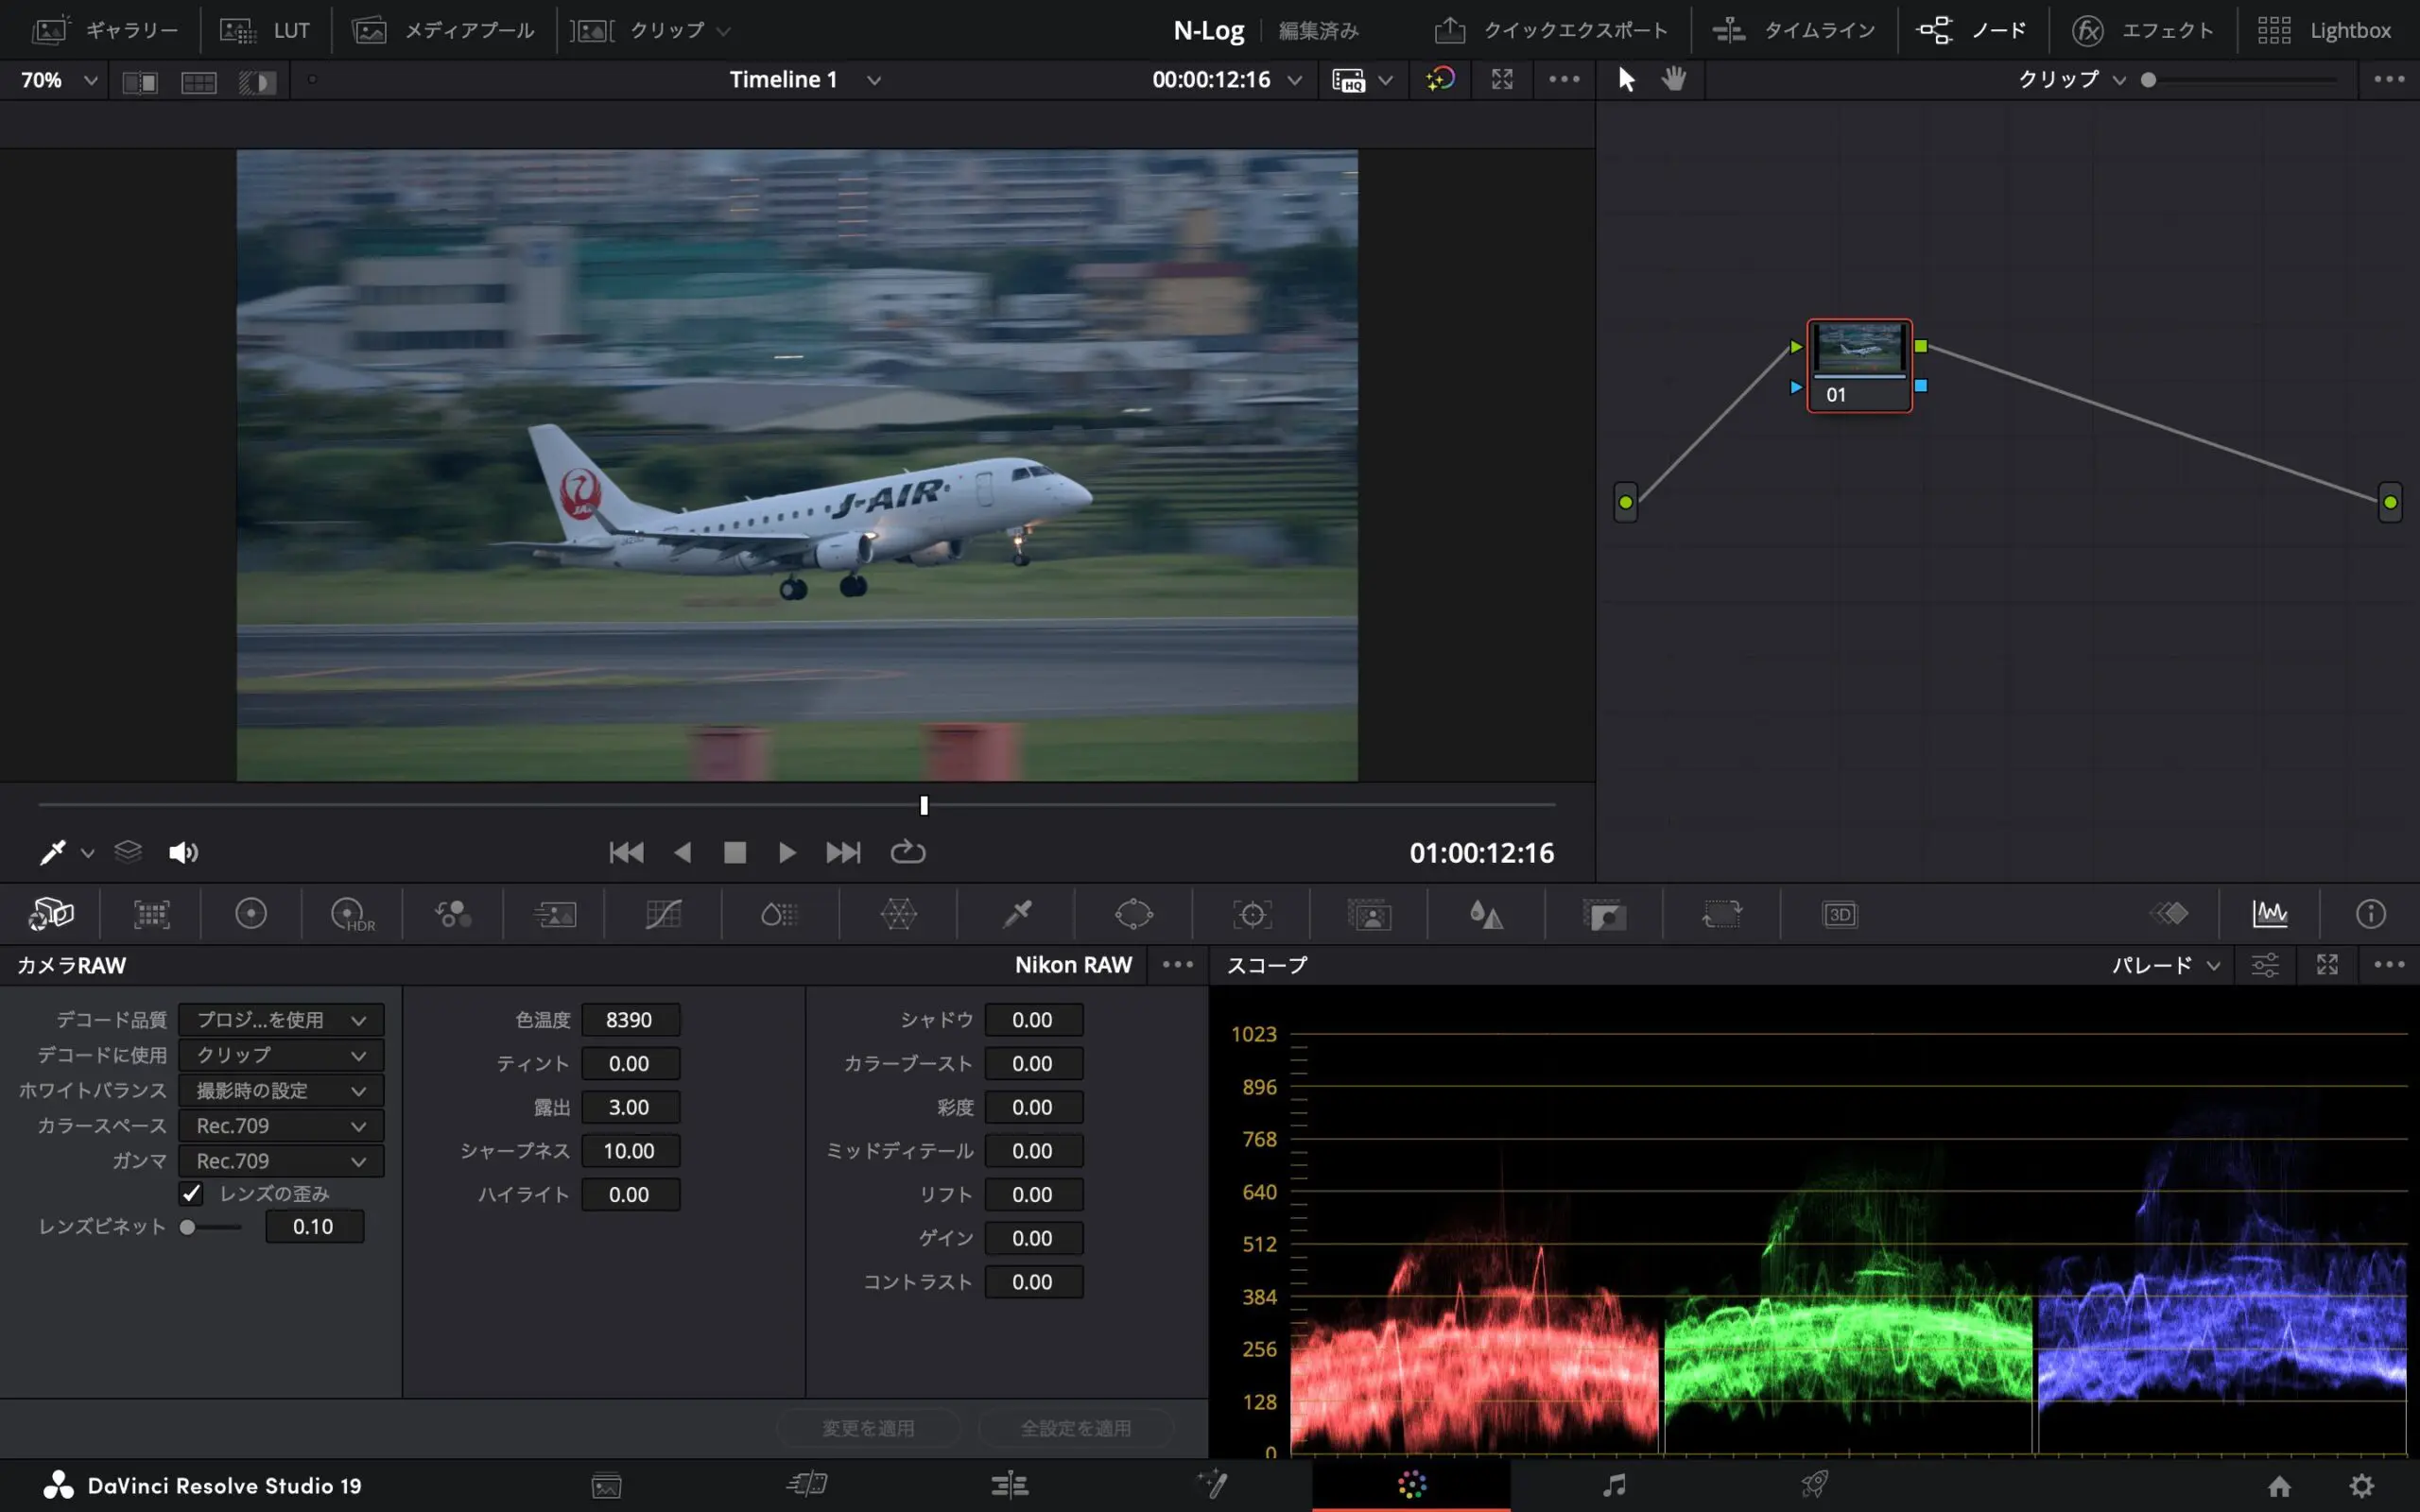Open the gamma Rec.709 dropdown
The image size is (2420, 1512).
tap(281, 1161)
